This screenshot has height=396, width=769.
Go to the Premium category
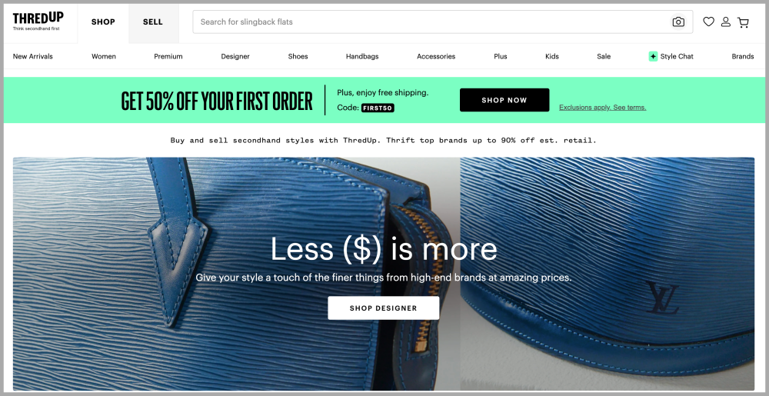click(x=168, y=56)
